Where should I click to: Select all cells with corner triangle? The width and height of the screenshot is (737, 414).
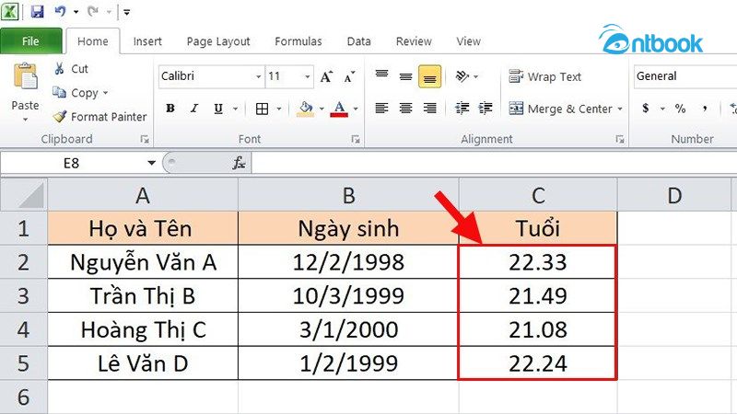[x=24, y=195]
